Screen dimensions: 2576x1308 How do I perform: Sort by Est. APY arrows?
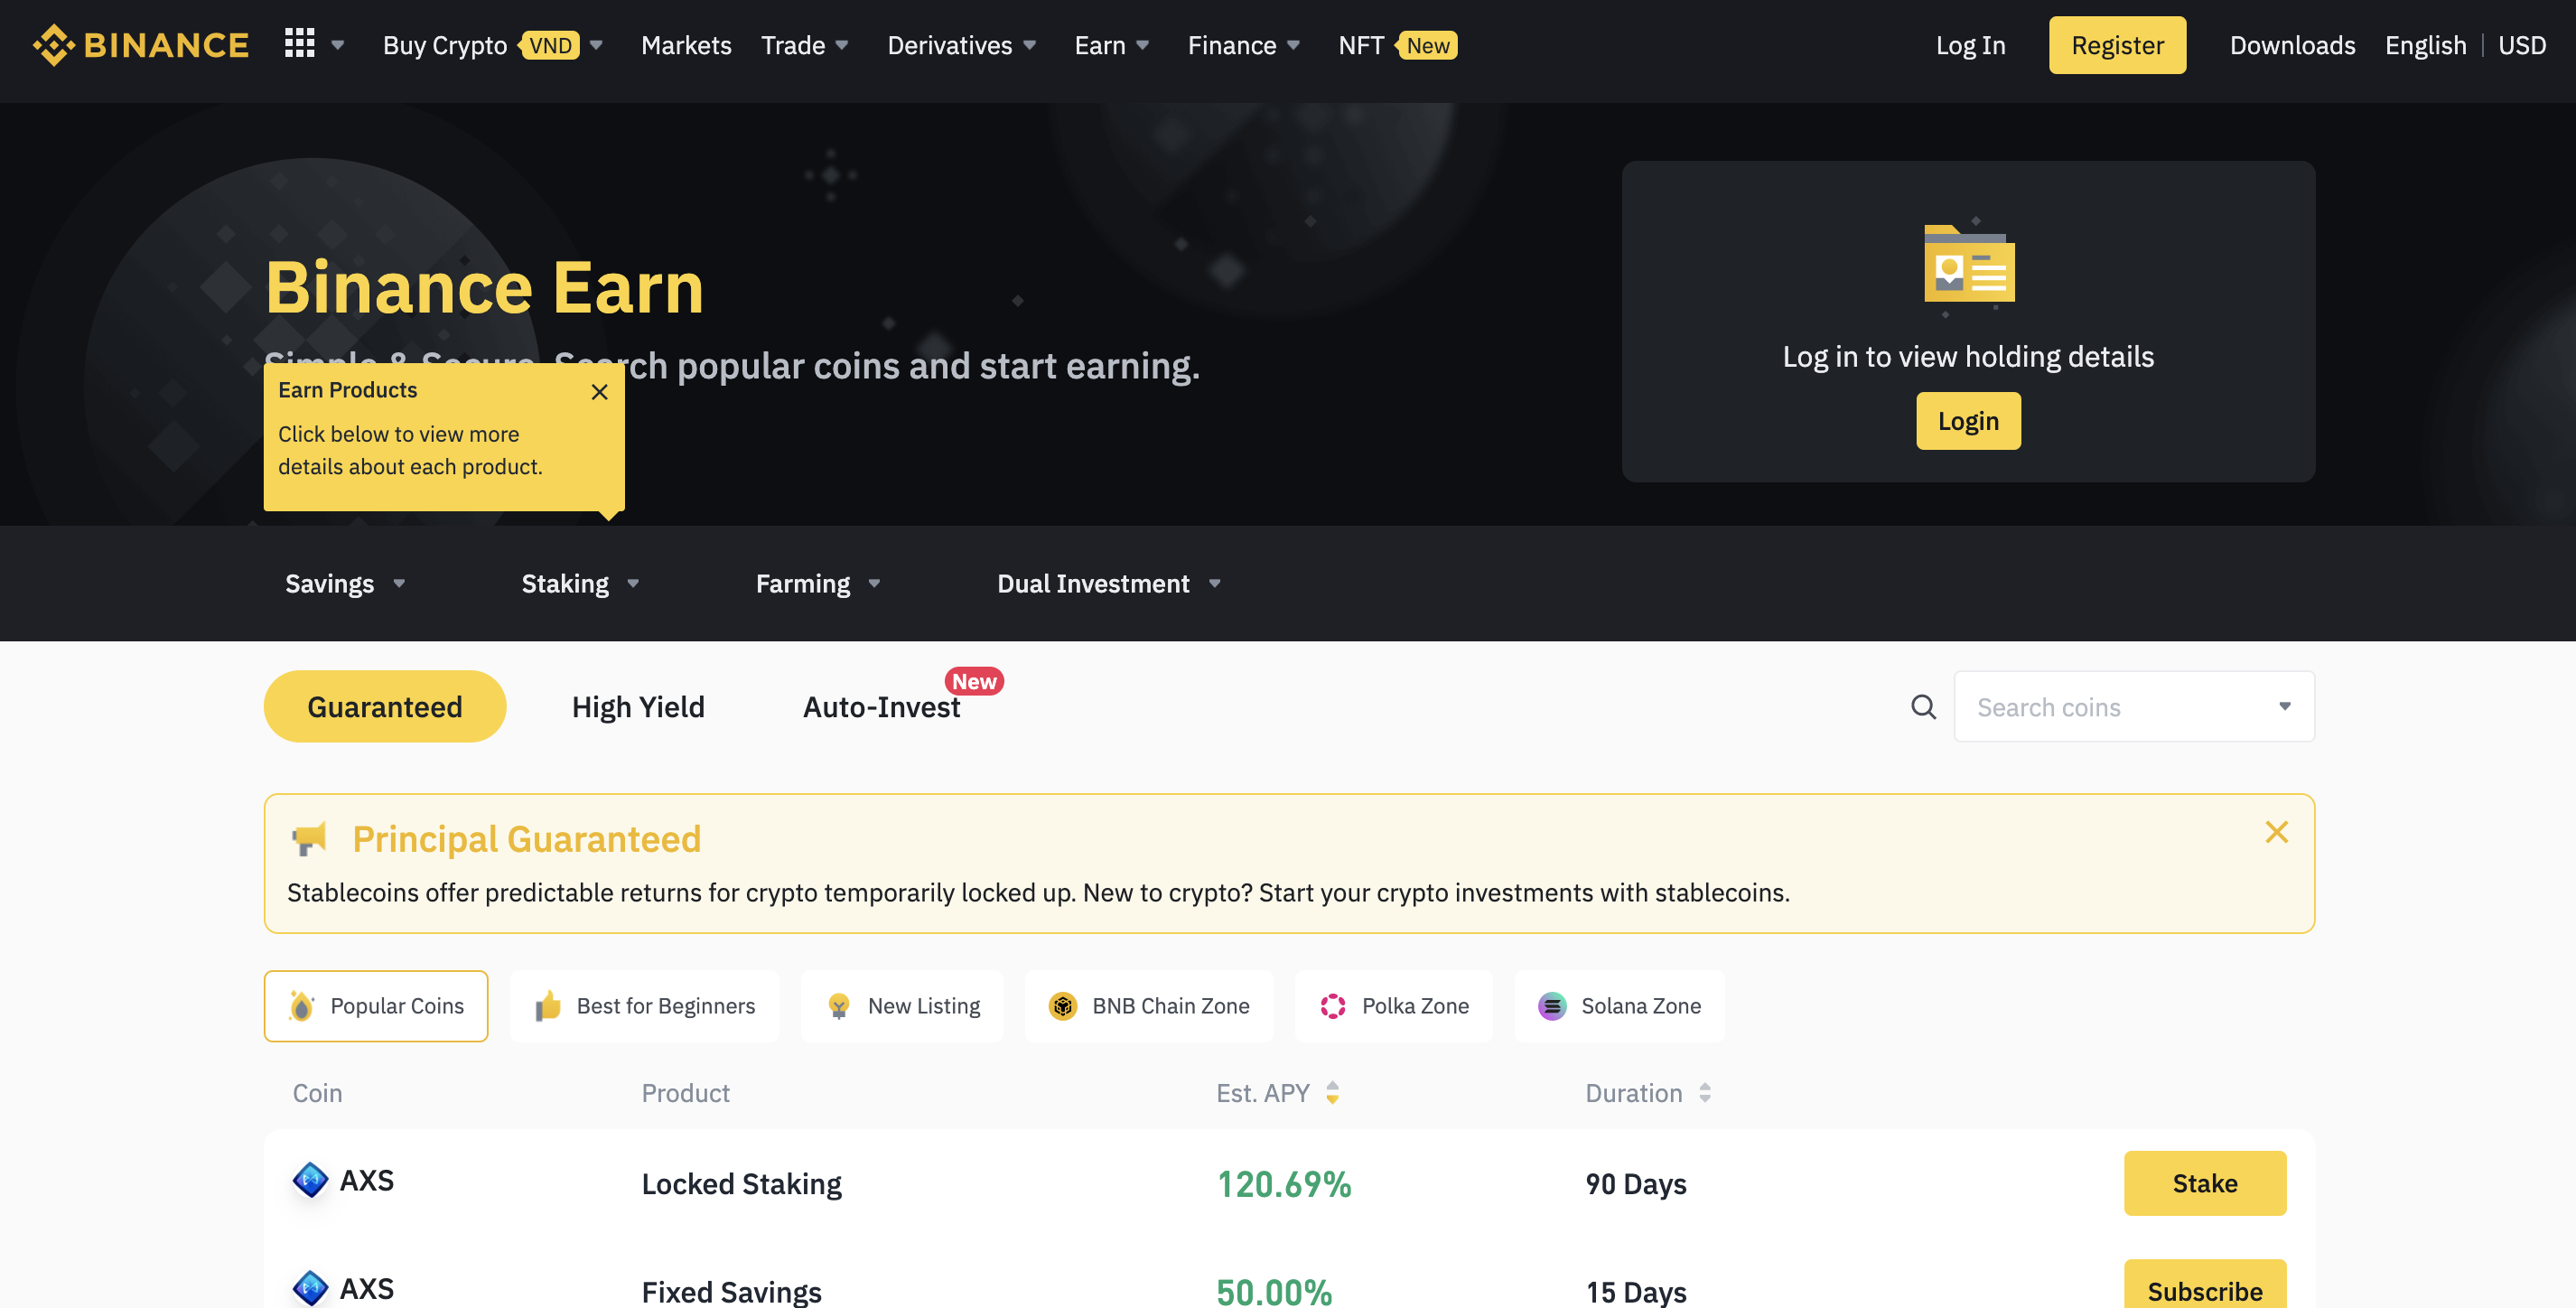click(1332, 1093)
